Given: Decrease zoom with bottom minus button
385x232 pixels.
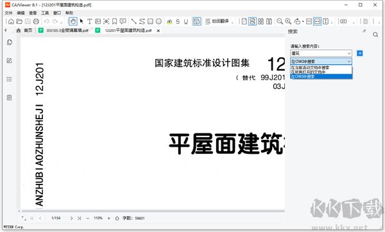Looking at the screenshot, I should [88, 218].
